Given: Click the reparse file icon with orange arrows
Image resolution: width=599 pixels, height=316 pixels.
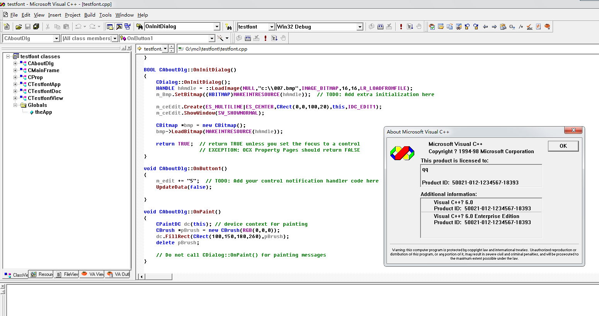Looking at the screenshot, I should pos(539,27).
